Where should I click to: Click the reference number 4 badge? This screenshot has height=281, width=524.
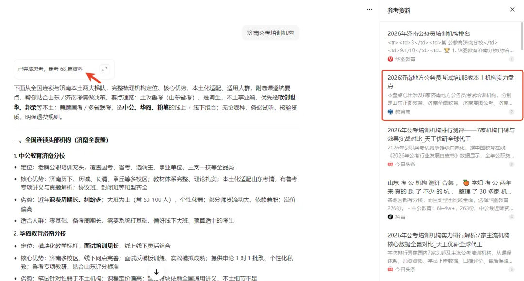coord(512,217)
